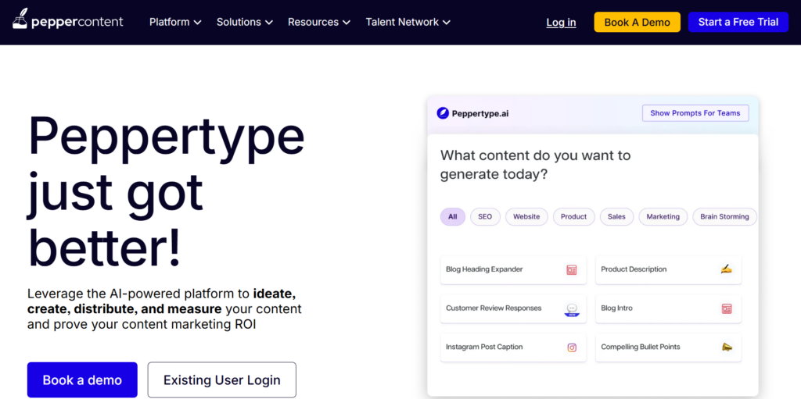Click the Peppertype.ai logo icon
The height and width of the screenshot is (399, 801).
443,113
